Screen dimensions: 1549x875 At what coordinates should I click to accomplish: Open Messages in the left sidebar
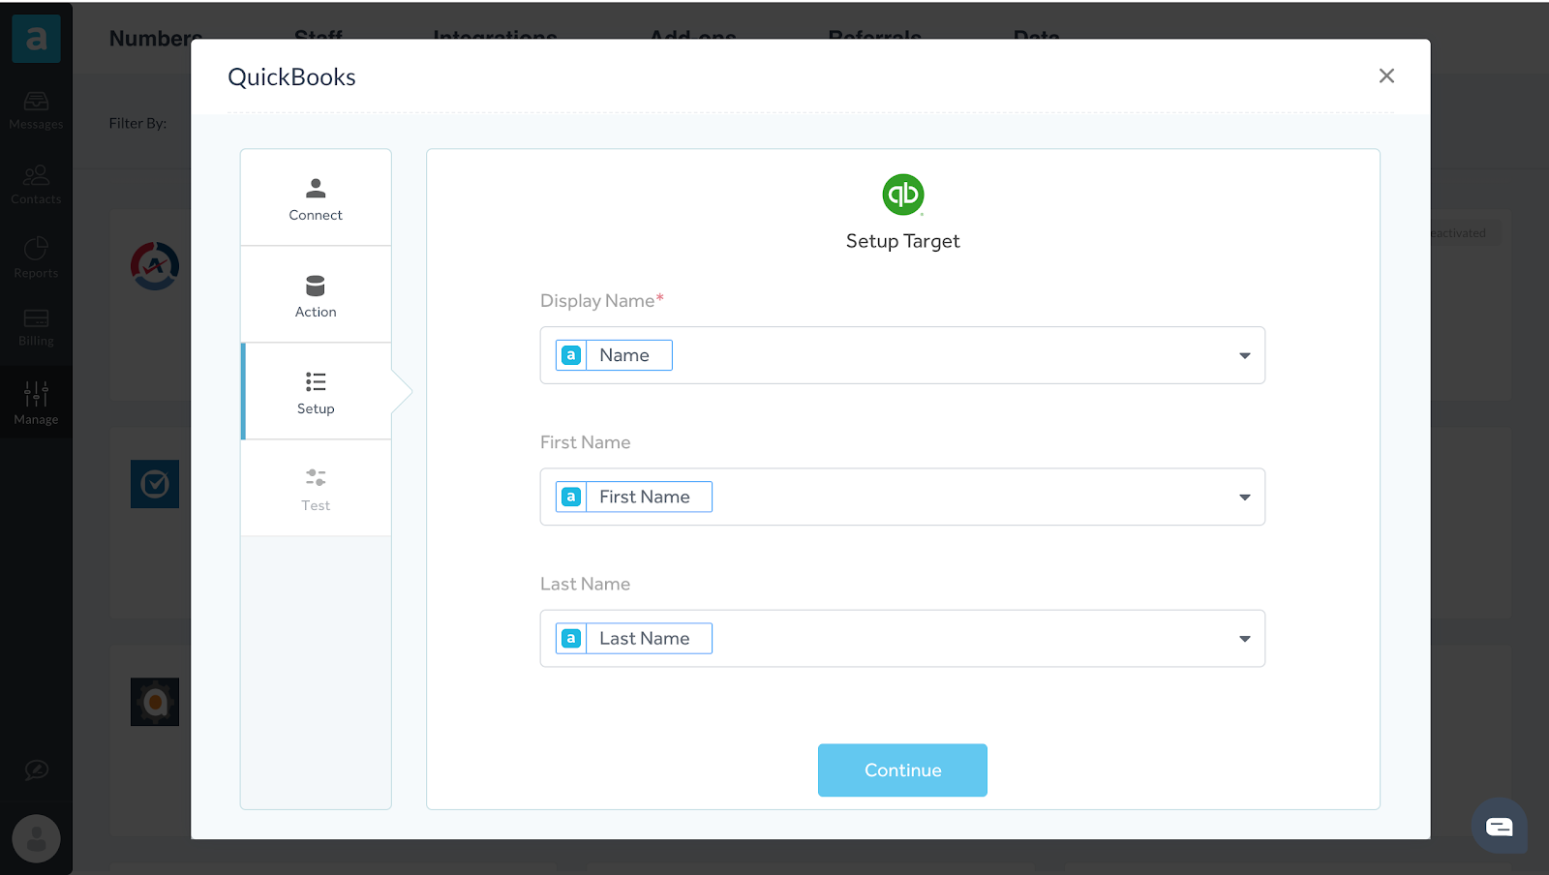point(36,110)
